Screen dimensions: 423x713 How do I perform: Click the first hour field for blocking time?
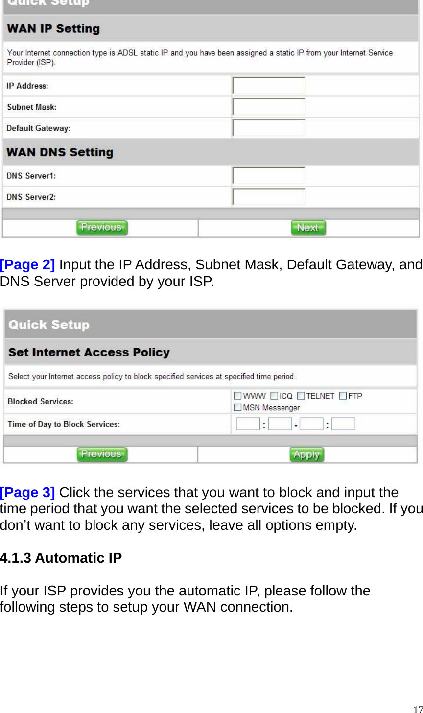pyautogui.click(x=248, y=424)
